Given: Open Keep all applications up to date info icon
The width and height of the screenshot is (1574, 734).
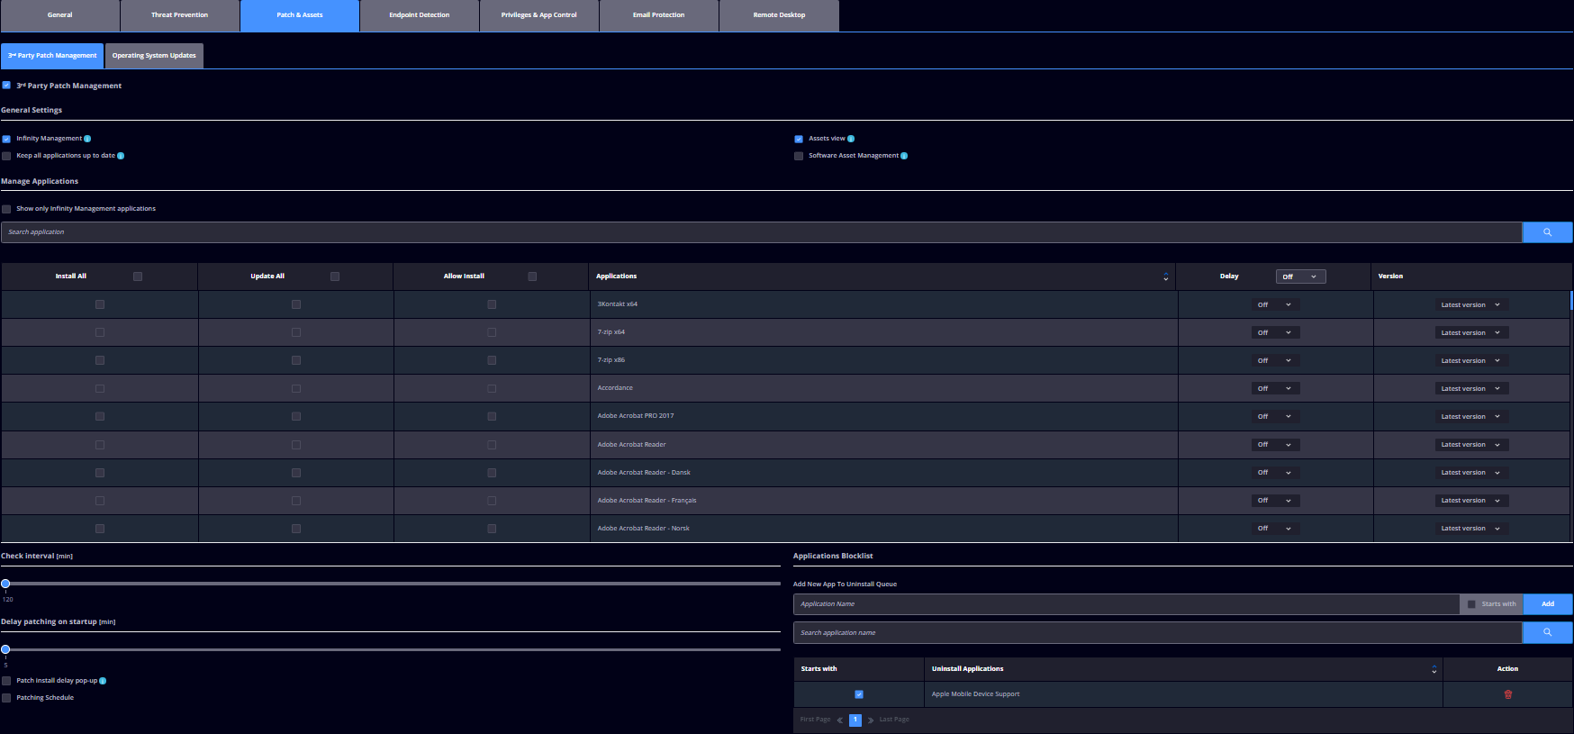Looking at the screenshot, I should (121, 156).
